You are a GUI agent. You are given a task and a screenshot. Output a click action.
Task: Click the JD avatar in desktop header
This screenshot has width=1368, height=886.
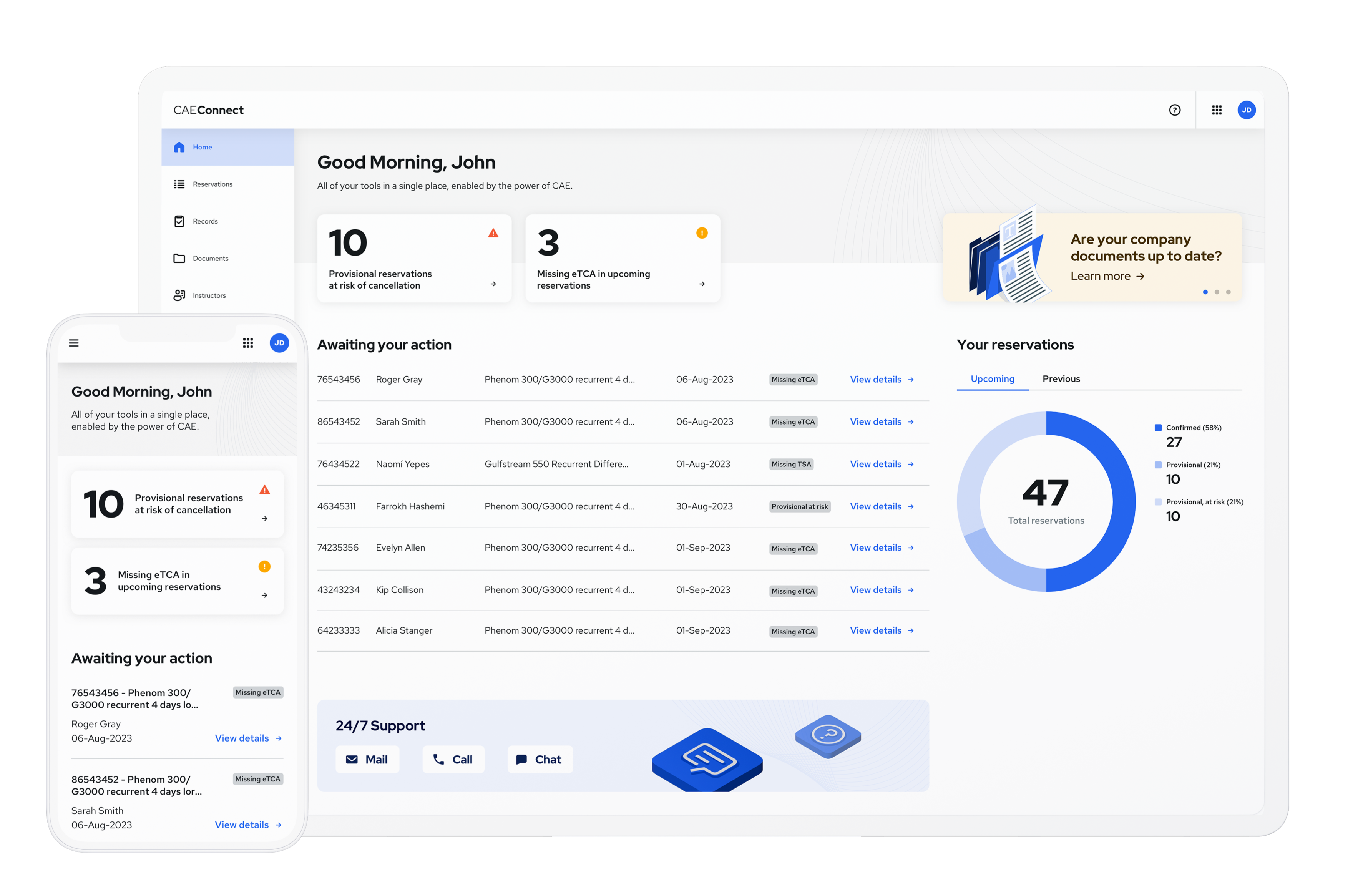[1246, 110]
